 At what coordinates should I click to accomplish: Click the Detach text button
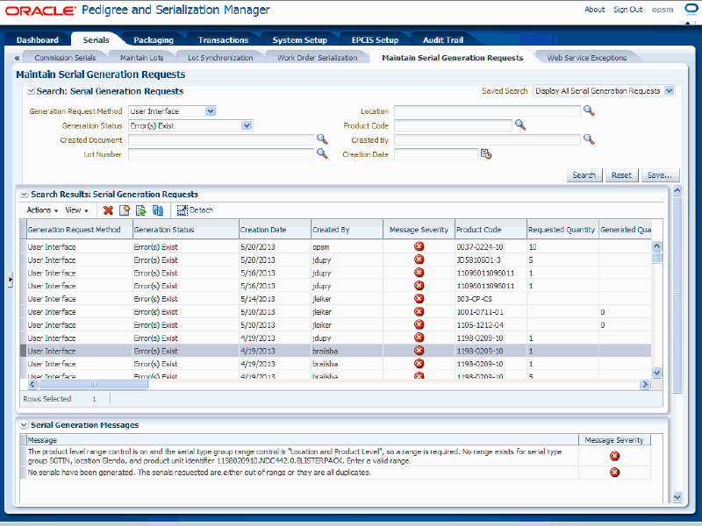pyautogui.click(x=201, y=210)
